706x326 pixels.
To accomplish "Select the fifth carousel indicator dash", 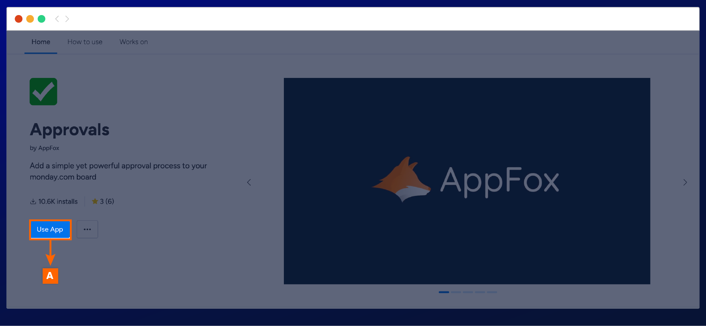I will tap(492, 292).
